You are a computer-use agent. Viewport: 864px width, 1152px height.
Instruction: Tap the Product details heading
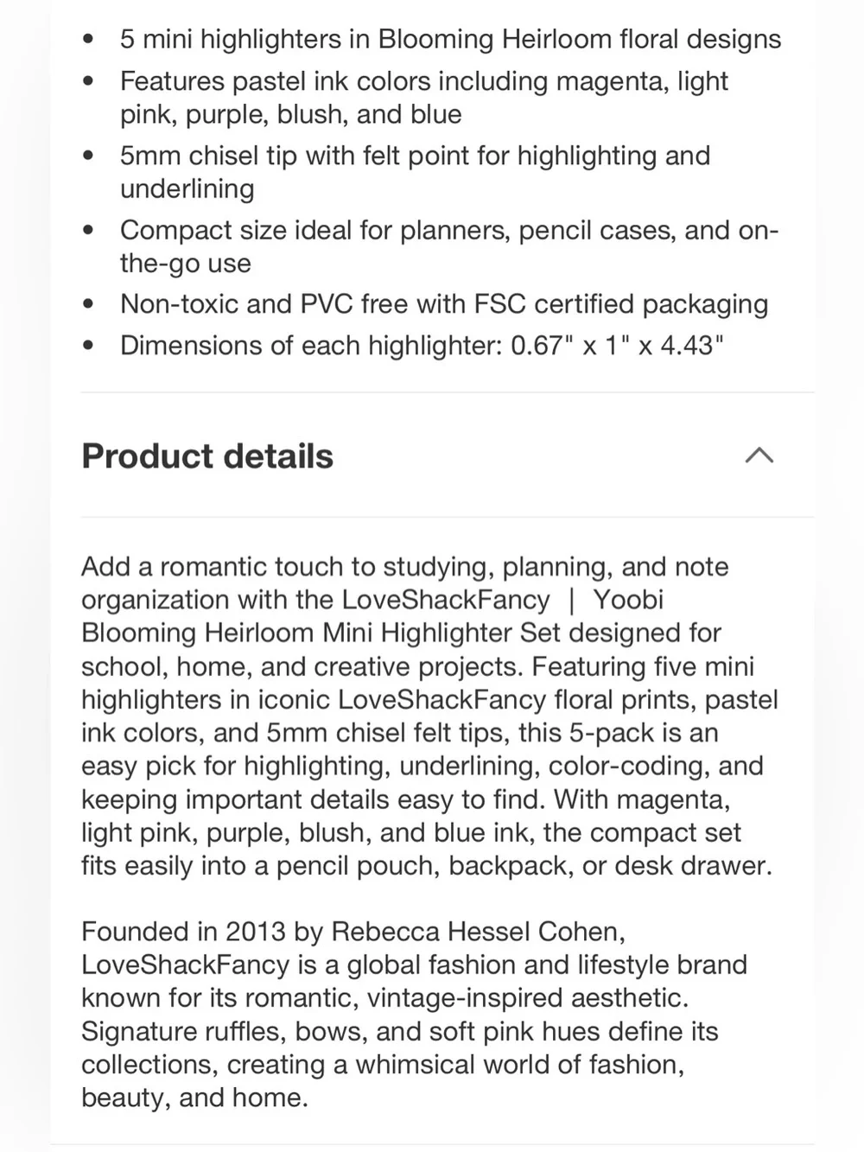[207, 455]
